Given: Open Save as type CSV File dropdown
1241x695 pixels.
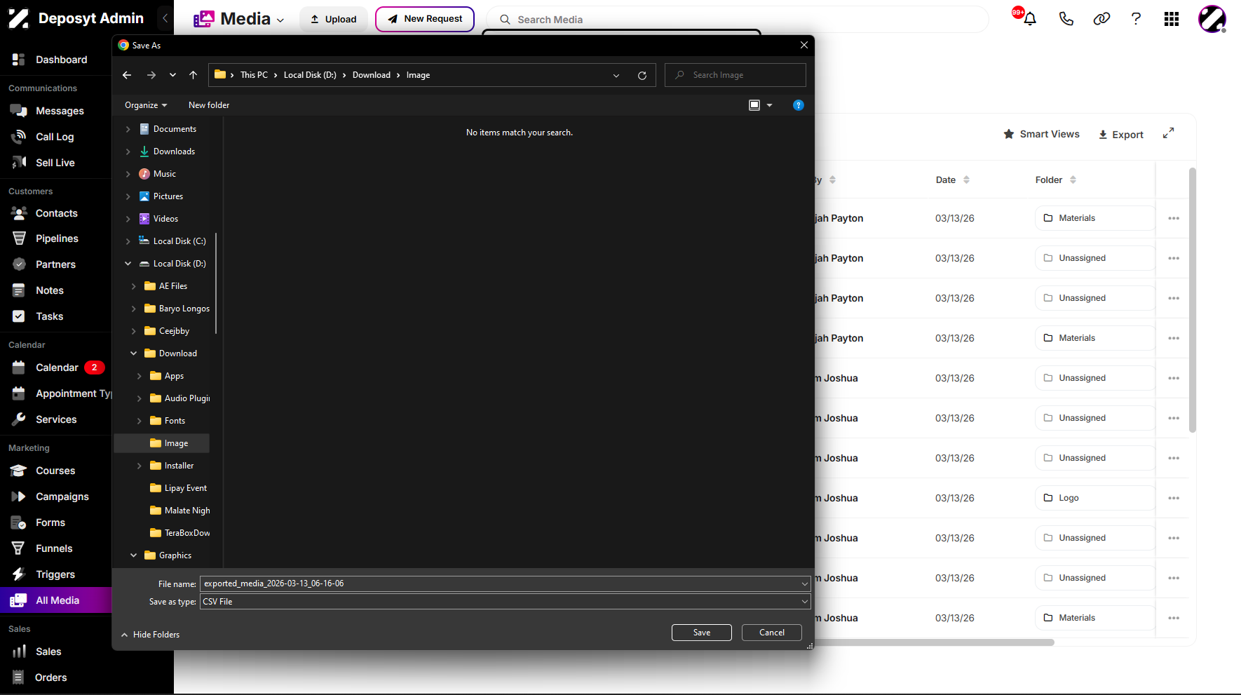Looking at the screenshot, I should (x=506, y=602).
